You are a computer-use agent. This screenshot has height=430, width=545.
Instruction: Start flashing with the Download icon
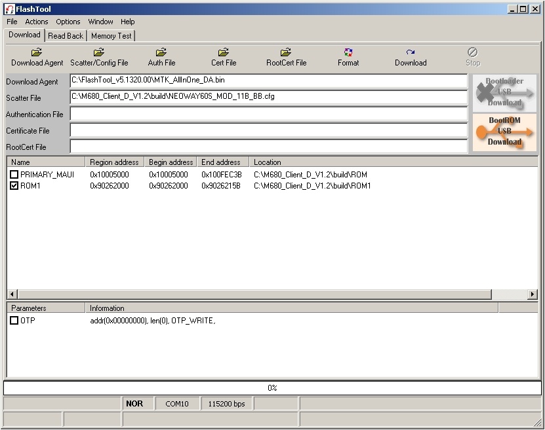click(x=411, y=57)
